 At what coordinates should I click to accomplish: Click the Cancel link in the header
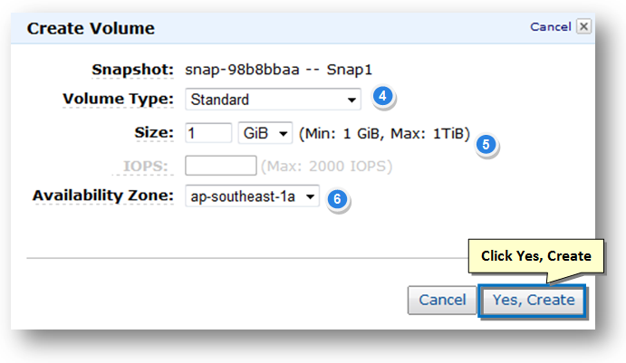[551, 27]
